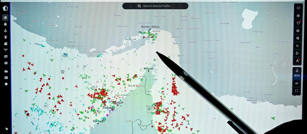Click the playback play triangle button
Screen dimensions: 307x134
click(297, 53)
